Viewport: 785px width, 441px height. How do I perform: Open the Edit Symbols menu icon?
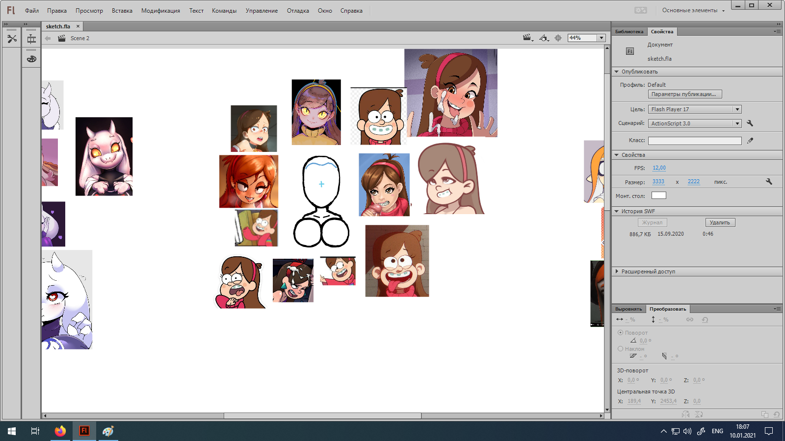click(x=544, y=38)
